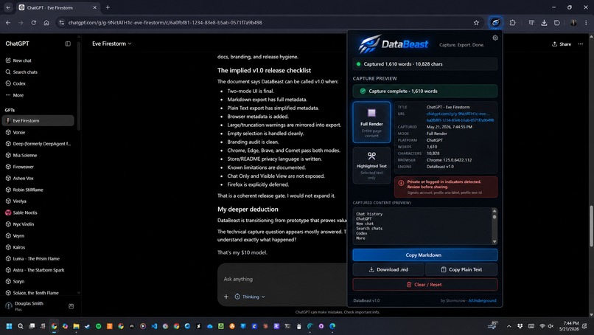
Task: Open captured URL link in DataBeast
Action: 460,117
